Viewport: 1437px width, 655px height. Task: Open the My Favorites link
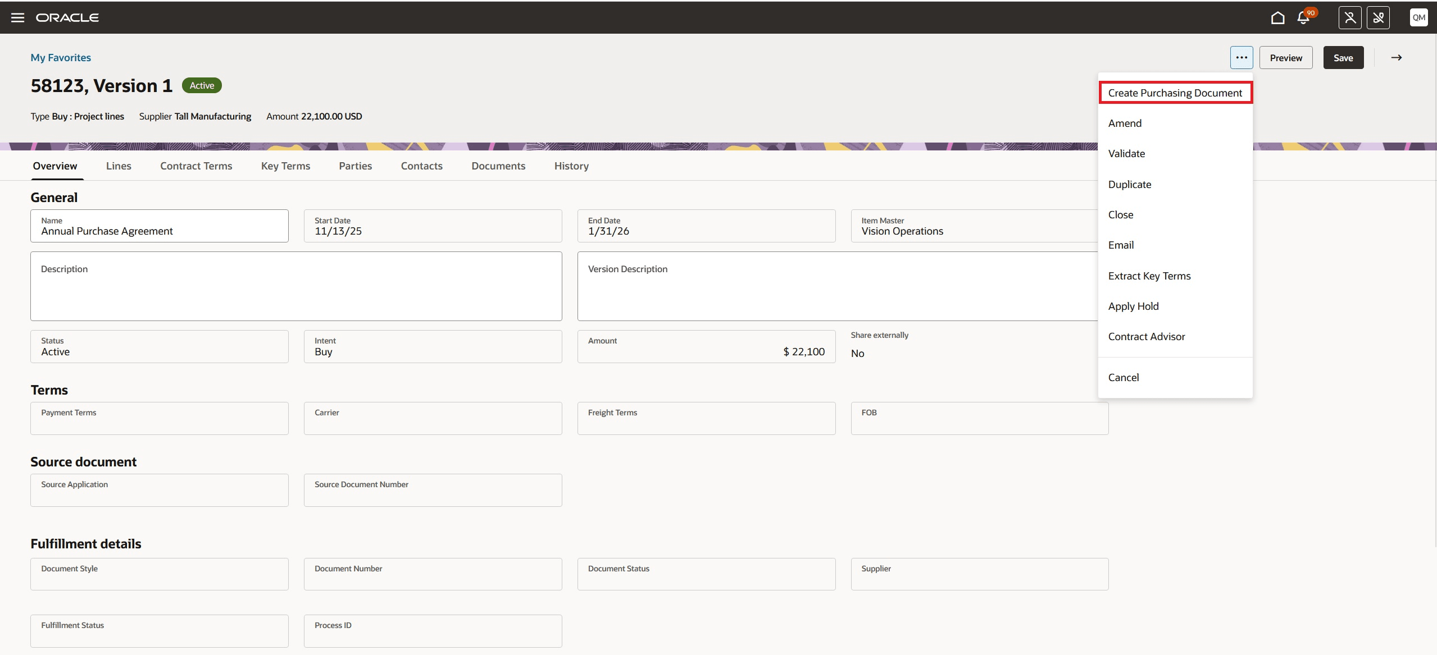click(61, 57)
